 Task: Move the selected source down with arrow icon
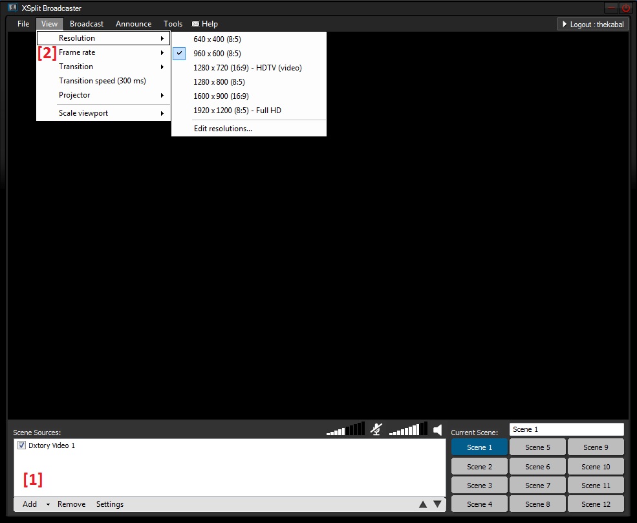[437, 504]
